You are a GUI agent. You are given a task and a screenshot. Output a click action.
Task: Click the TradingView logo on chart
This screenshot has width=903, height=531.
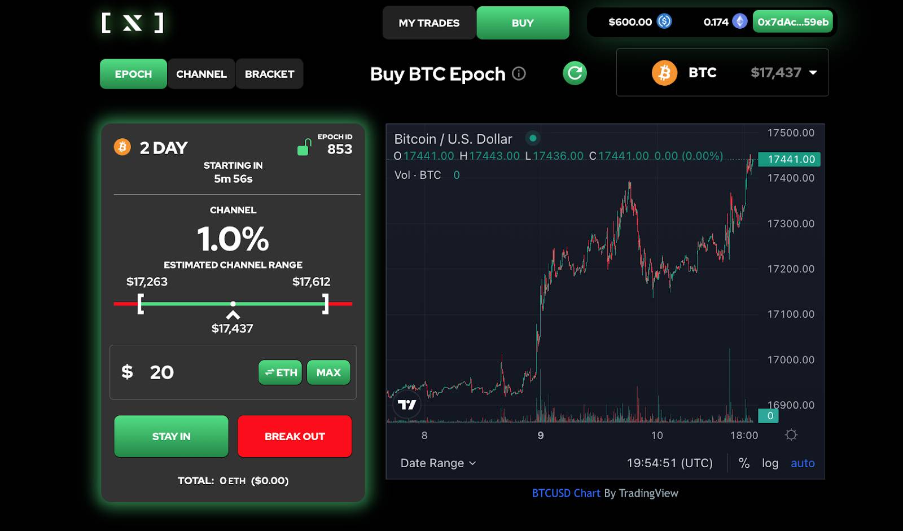[407, 405]
